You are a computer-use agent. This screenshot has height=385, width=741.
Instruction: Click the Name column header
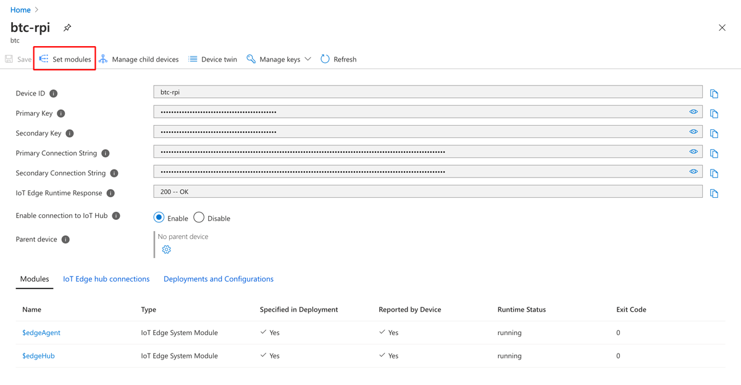click(31, 309)
